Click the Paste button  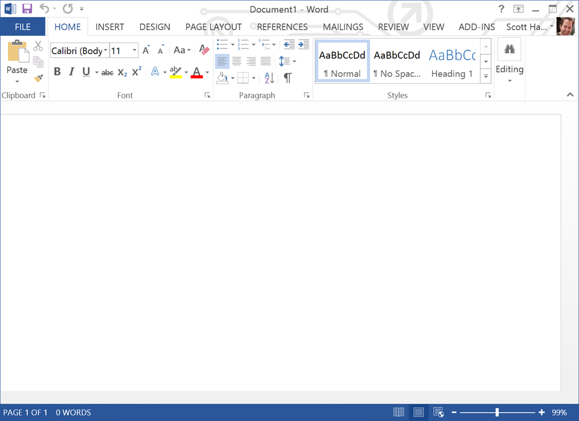click(x=17, y=59)
